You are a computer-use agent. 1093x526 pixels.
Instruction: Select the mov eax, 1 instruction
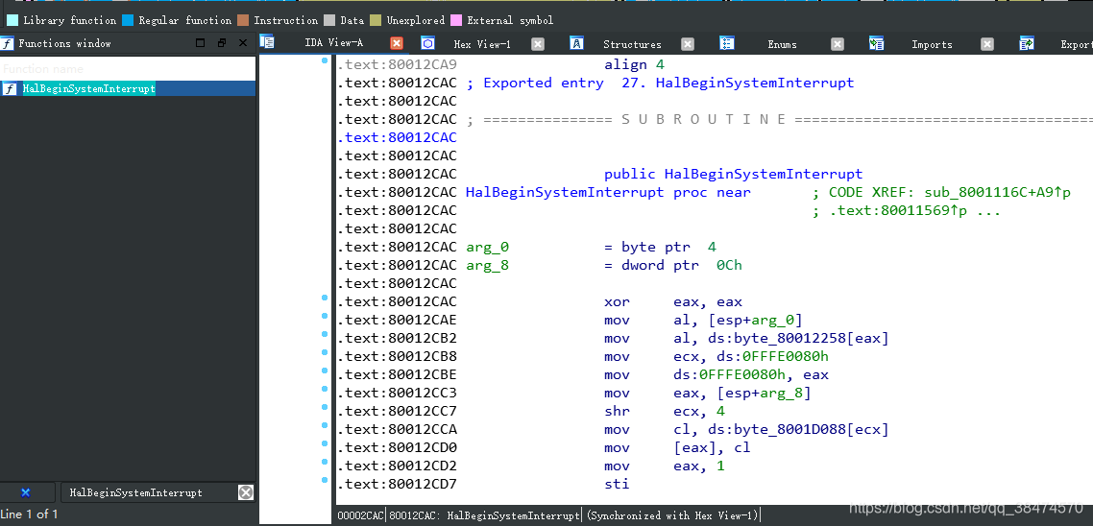[x=665, y=466]
